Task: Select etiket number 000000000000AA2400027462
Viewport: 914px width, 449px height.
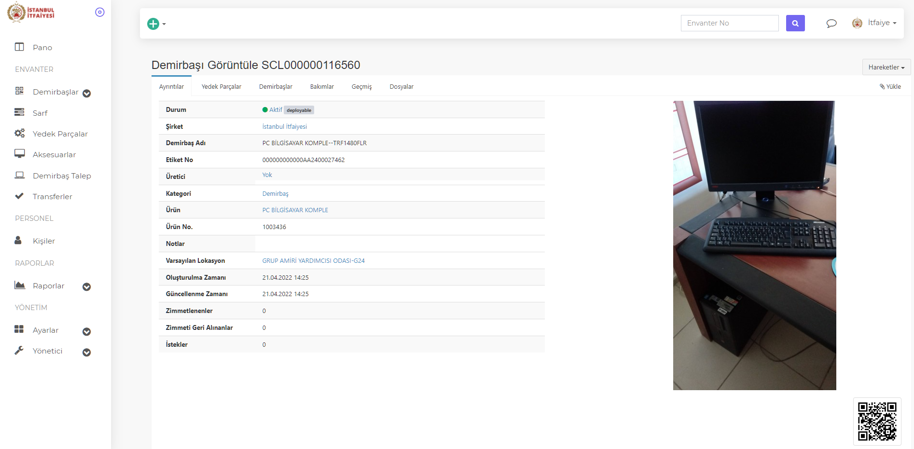Action: [x=304, y=160]
